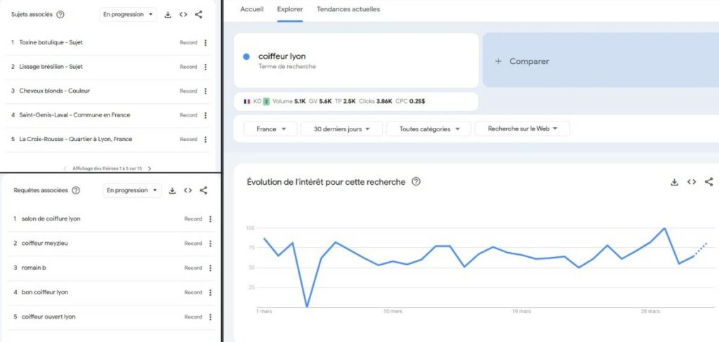Switch to the Tendances actuelles tab

coord(348,9)
